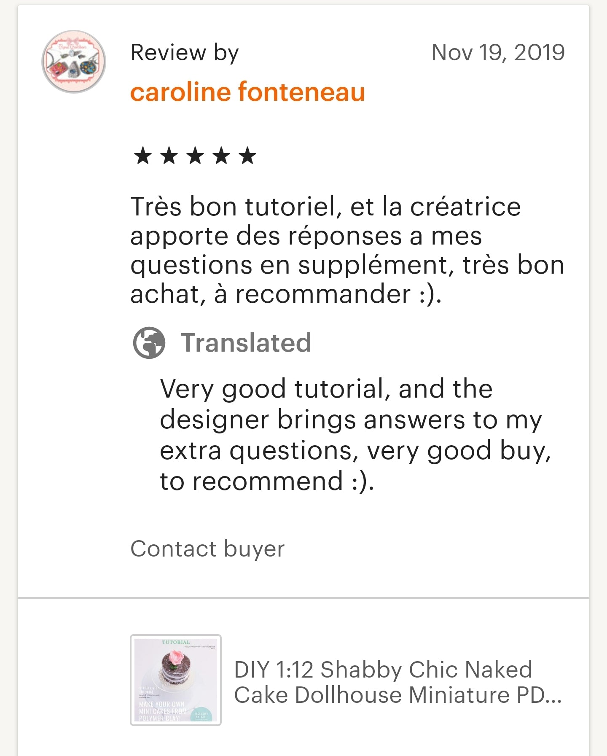Open the reviewer's round profile avatar

coord(74,62)
